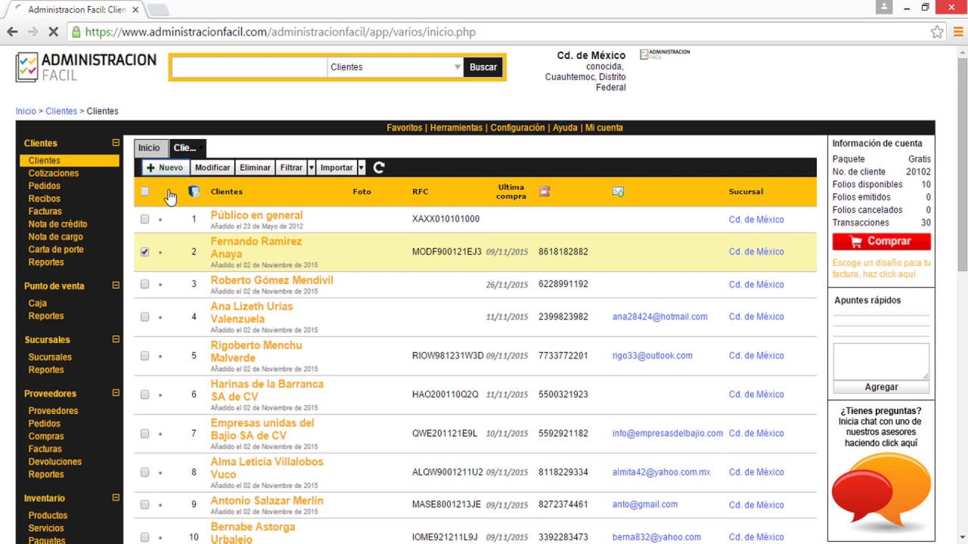Screen dimensions: 968x544
Task: Select checkbox for Empresas unidas del Bajio
Action: click(144, 433)
